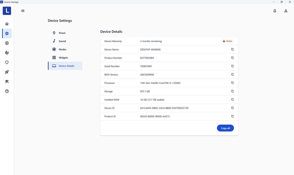Open the Modes tab

coord(62,50)
